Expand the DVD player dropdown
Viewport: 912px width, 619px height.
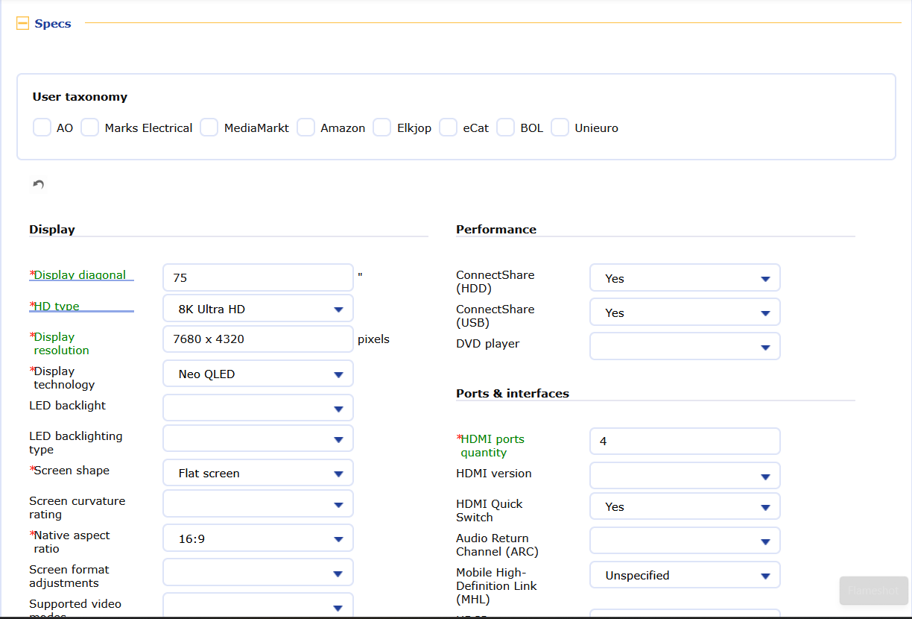tap(685, 347)
